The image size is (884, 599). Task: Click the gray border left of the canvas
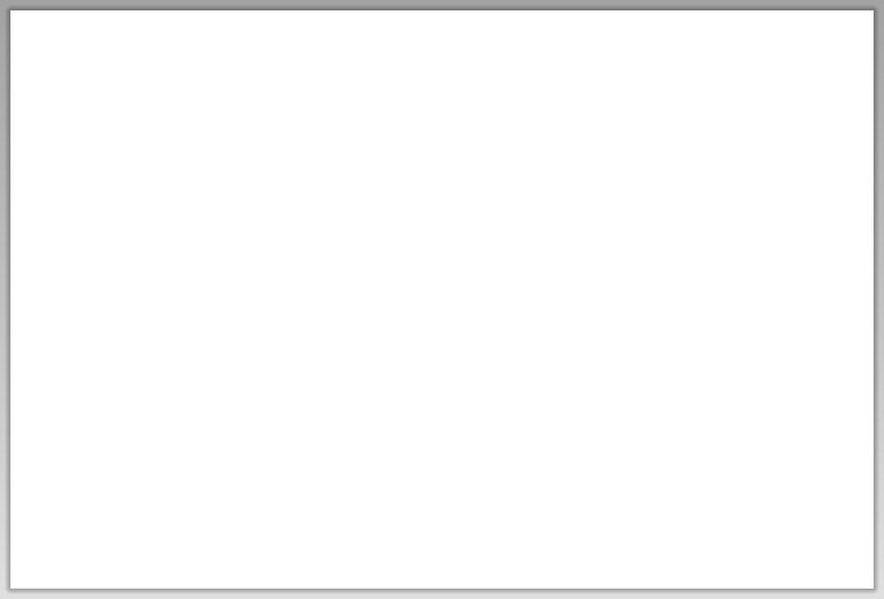(5, 299)
